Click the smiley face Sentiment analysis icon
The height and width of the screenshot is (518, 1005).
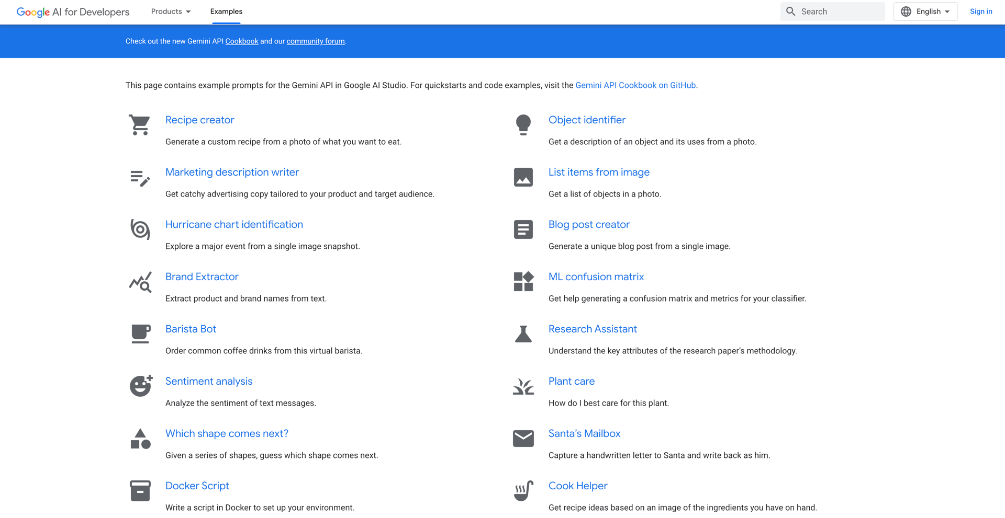click(x=140, y=386)
